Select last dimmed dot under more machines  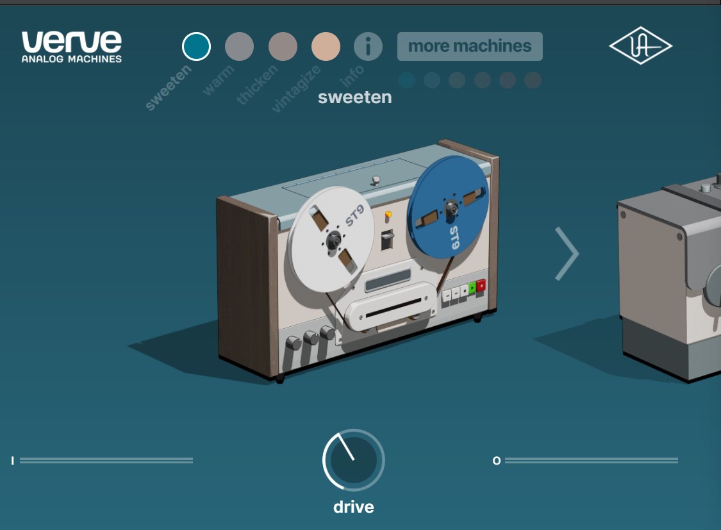(x=533, y=80)
